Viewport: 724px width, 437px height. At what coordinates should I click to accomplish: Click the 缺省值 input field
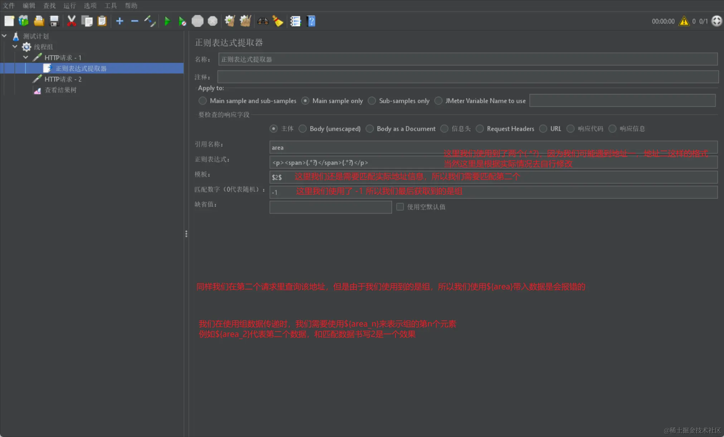[x=330, y=207]
